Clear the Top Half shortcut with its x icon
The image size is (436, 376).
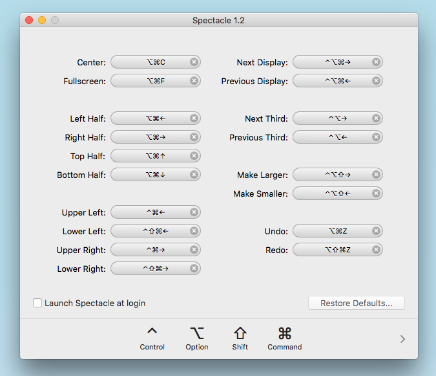click(194, 156)
